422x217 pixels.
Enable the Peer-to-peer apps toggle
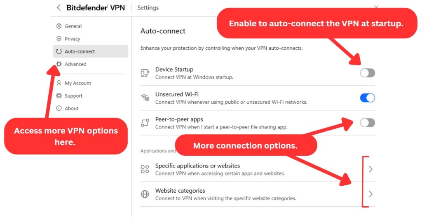click(367, 123)
